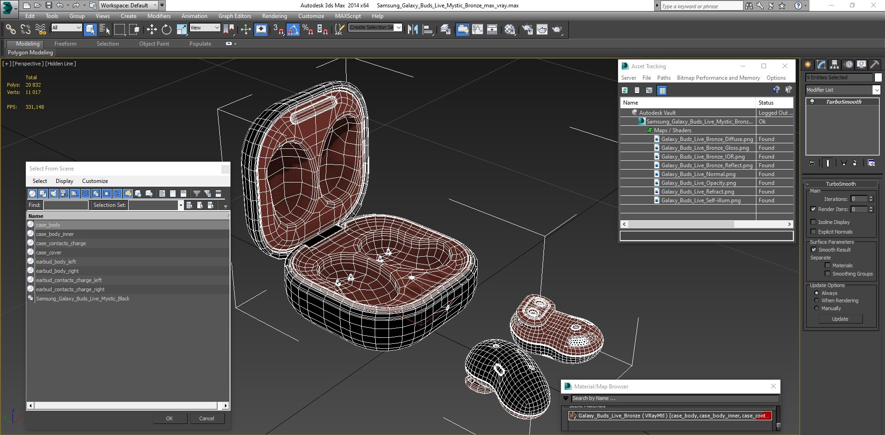The image size is (885, 435).
Task: Click the Find input field
Action: tap(66, 205)
